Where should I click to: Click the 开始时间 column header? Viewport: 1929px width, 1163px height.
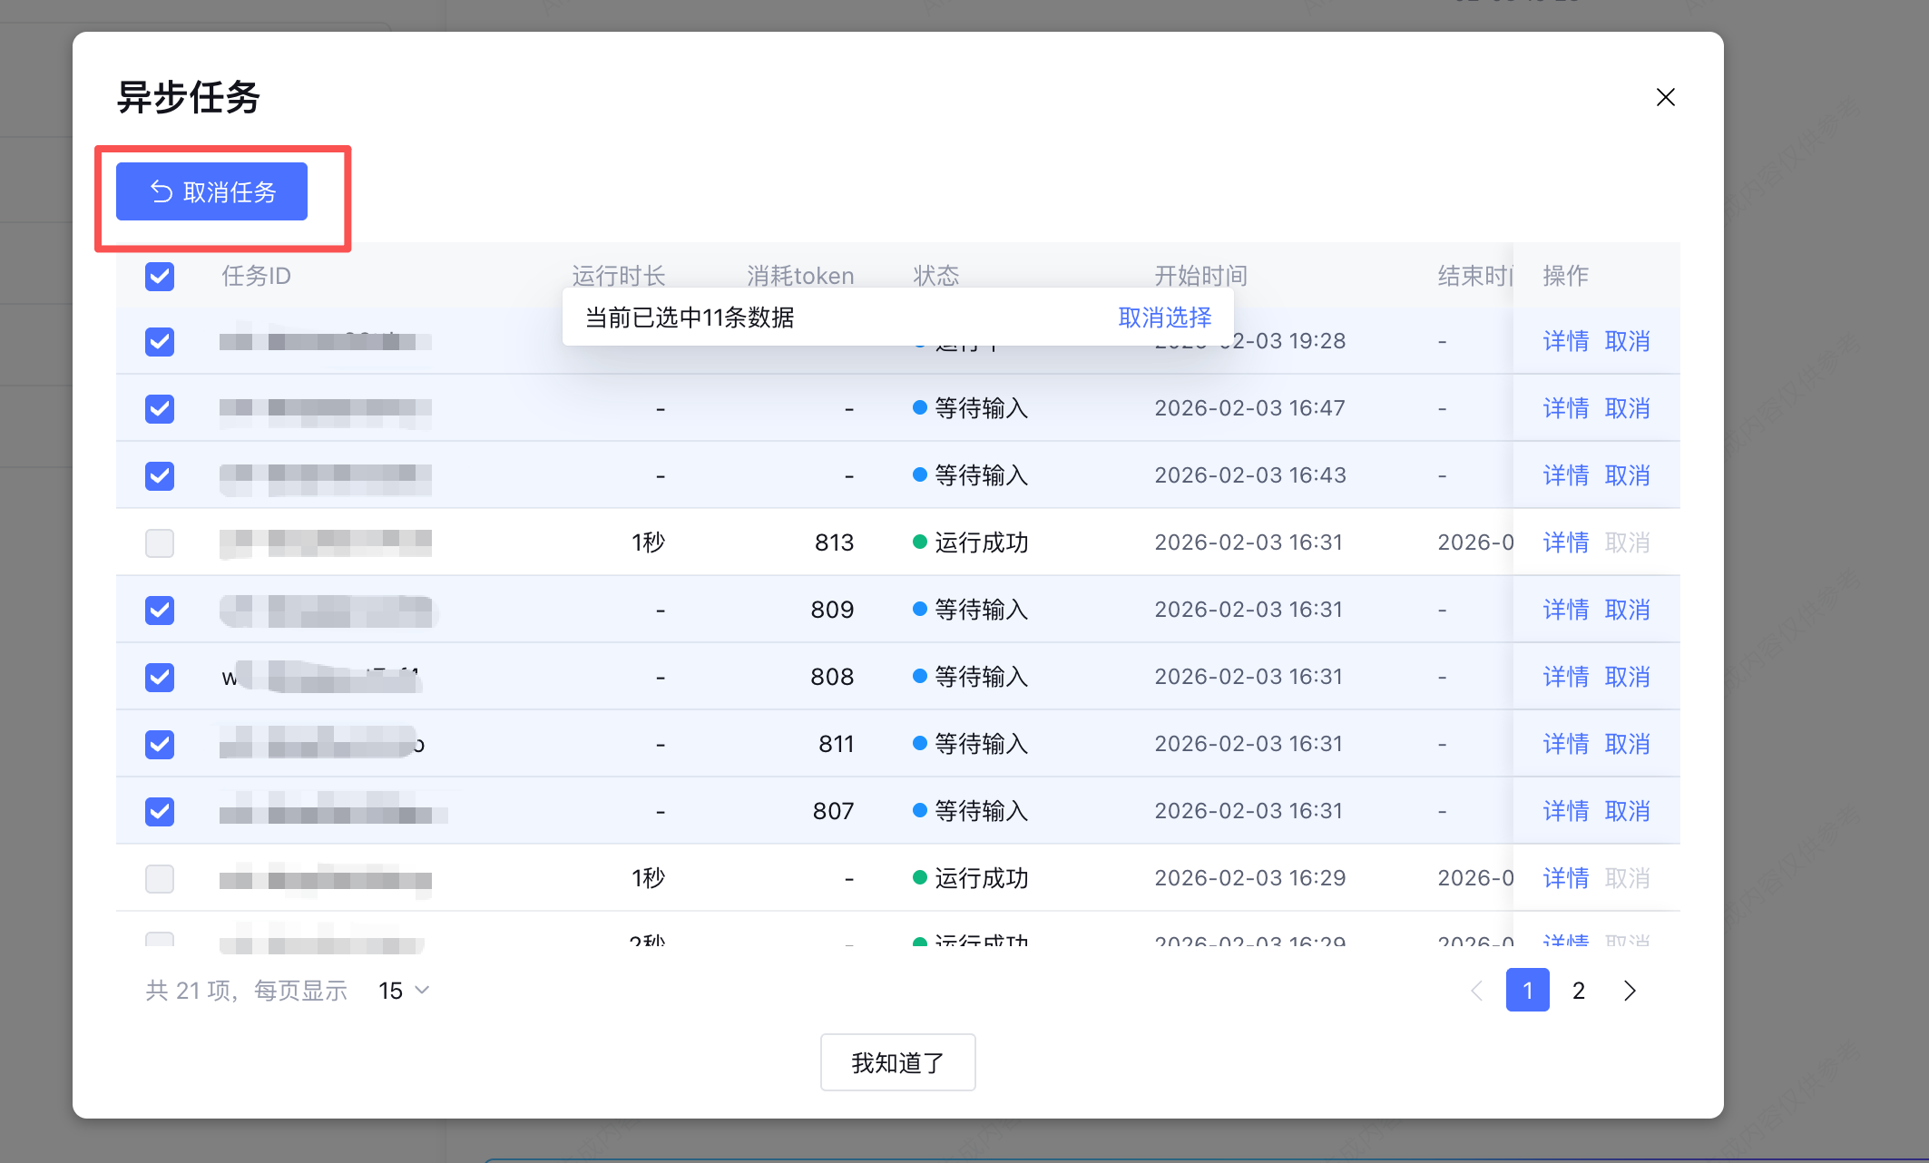(x=1200, y=276)
